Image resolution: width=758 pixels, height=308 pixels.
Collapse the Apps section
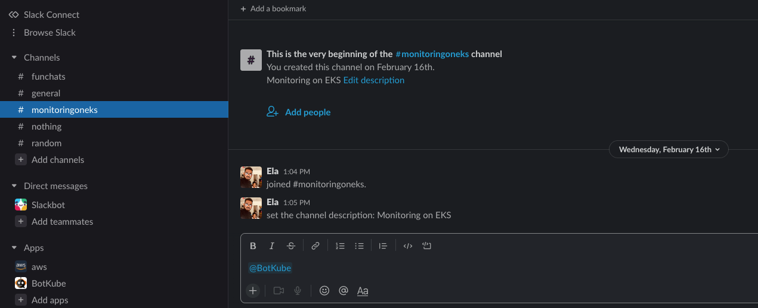point(14,248)
